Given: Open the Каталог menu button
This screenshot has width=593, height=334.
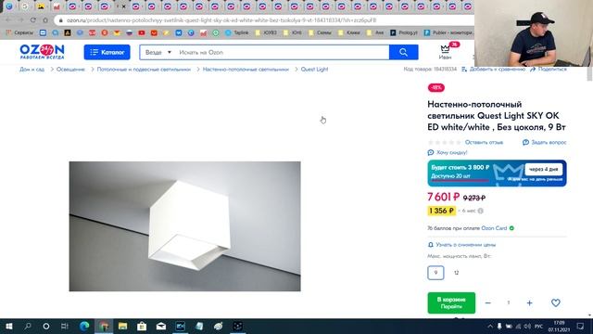Looking at the screenshot, I should tap(107, 52).
